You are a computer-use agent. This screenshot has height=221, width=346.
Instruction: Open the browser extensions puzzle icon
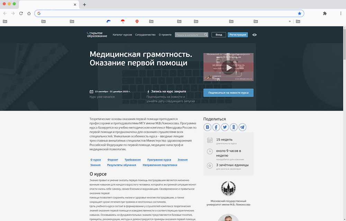[x=325, y=13]
